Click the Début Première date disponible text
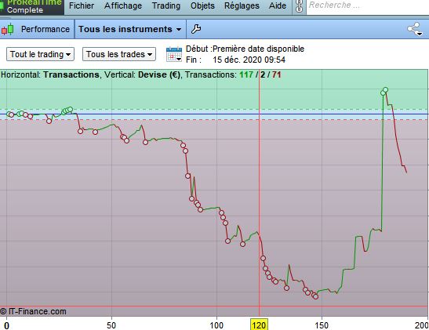429x330 pixels. coord(245,49)
